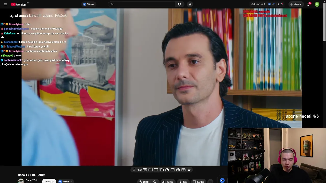Like the video with 228 B likes
Viewport: 326px width, 183px height.
coord(144,182)
